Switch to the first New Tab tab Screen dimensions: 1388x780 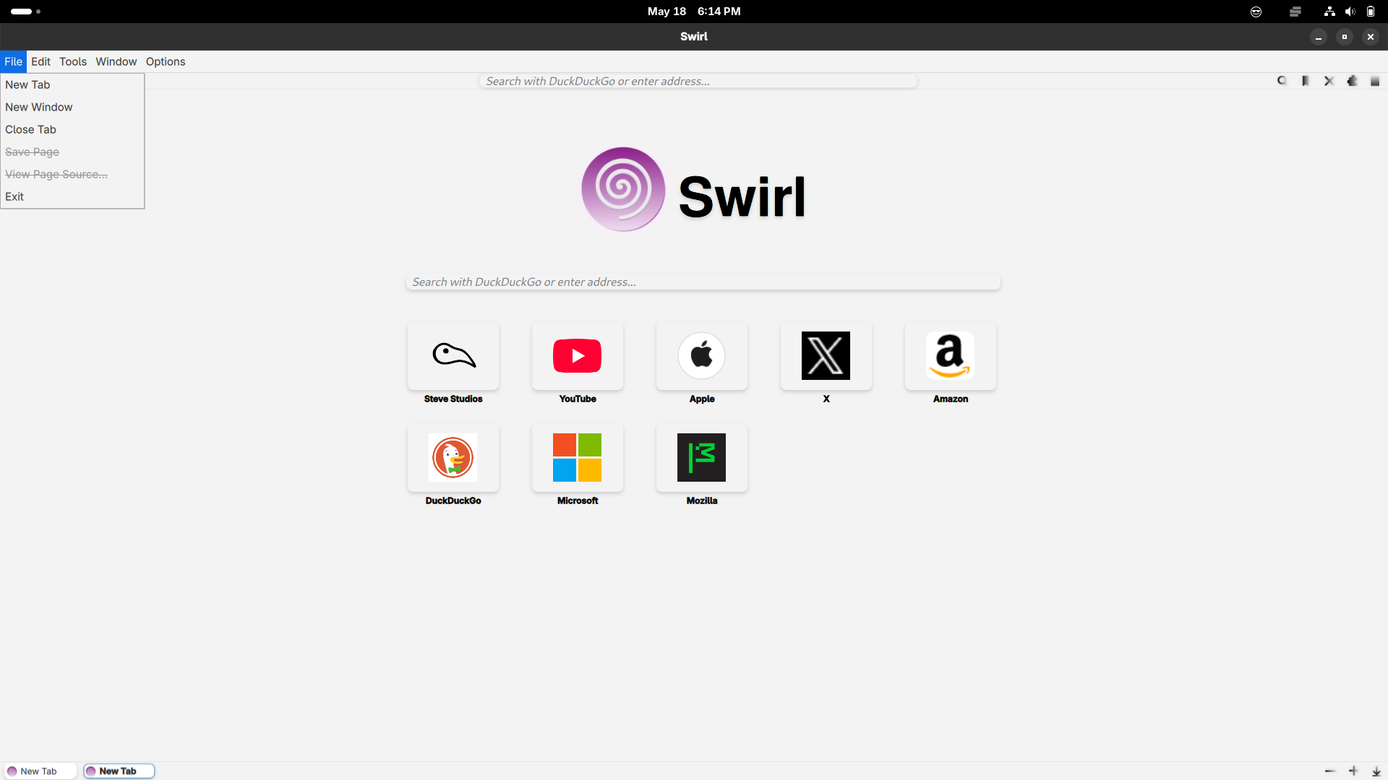[x=40, y=771]
